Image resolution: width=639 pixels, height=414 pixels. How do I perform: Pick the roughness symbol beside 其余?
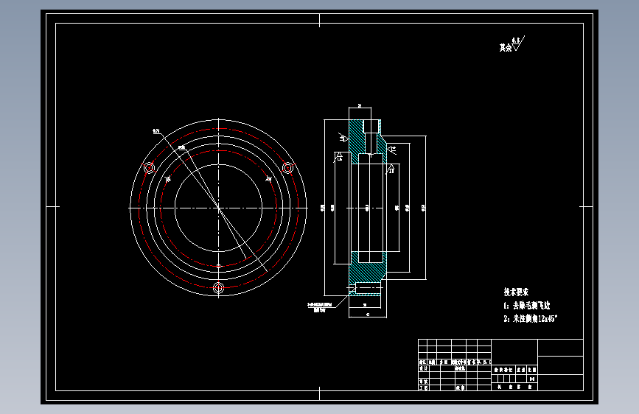click(517, 43)
